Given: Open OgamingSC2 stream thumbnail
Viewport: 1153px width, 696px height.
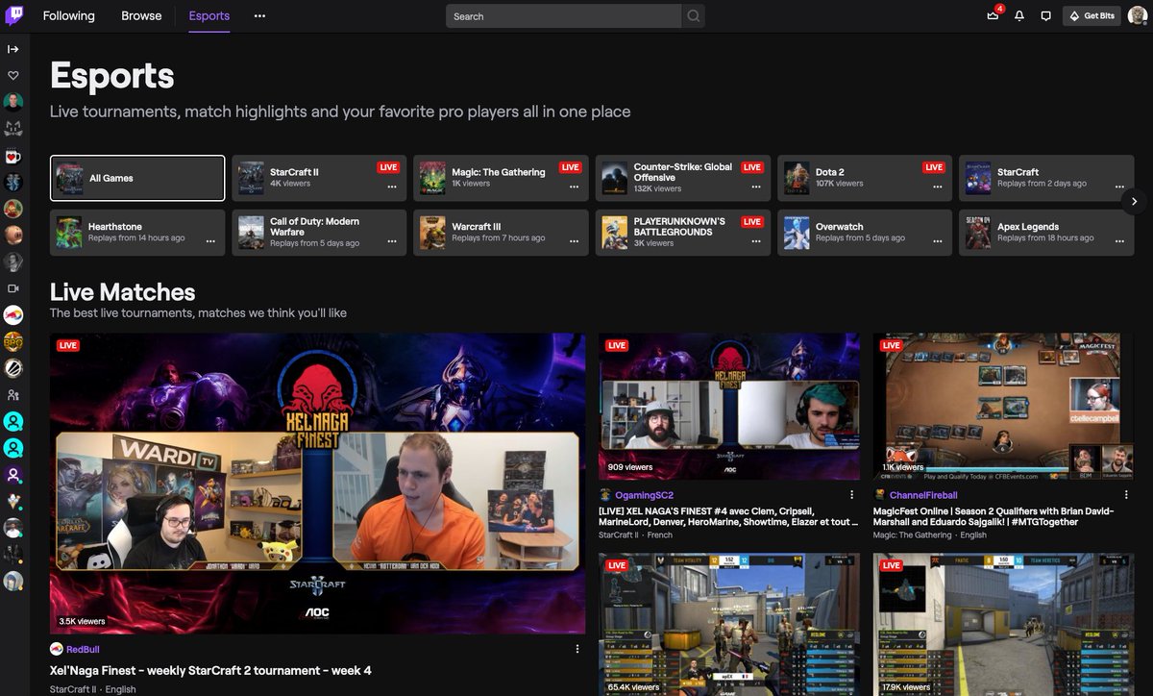Looking at the screenshot, I should (729, 407).
